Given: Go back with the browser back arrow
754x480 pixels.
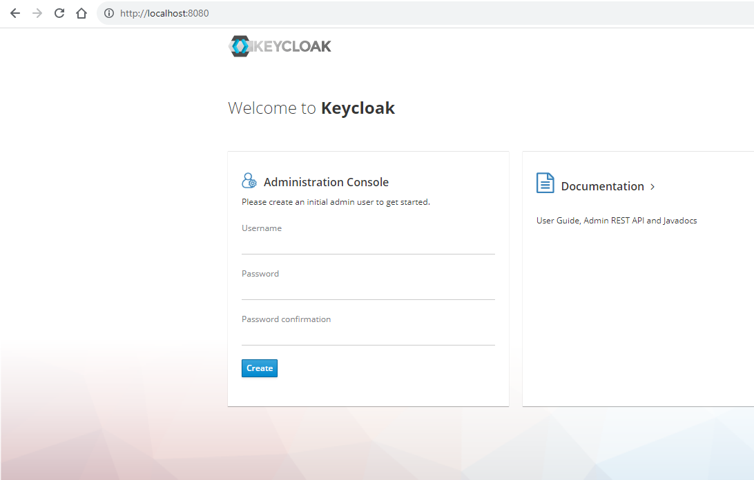Looking at the screenshot, I should (15, 14).
